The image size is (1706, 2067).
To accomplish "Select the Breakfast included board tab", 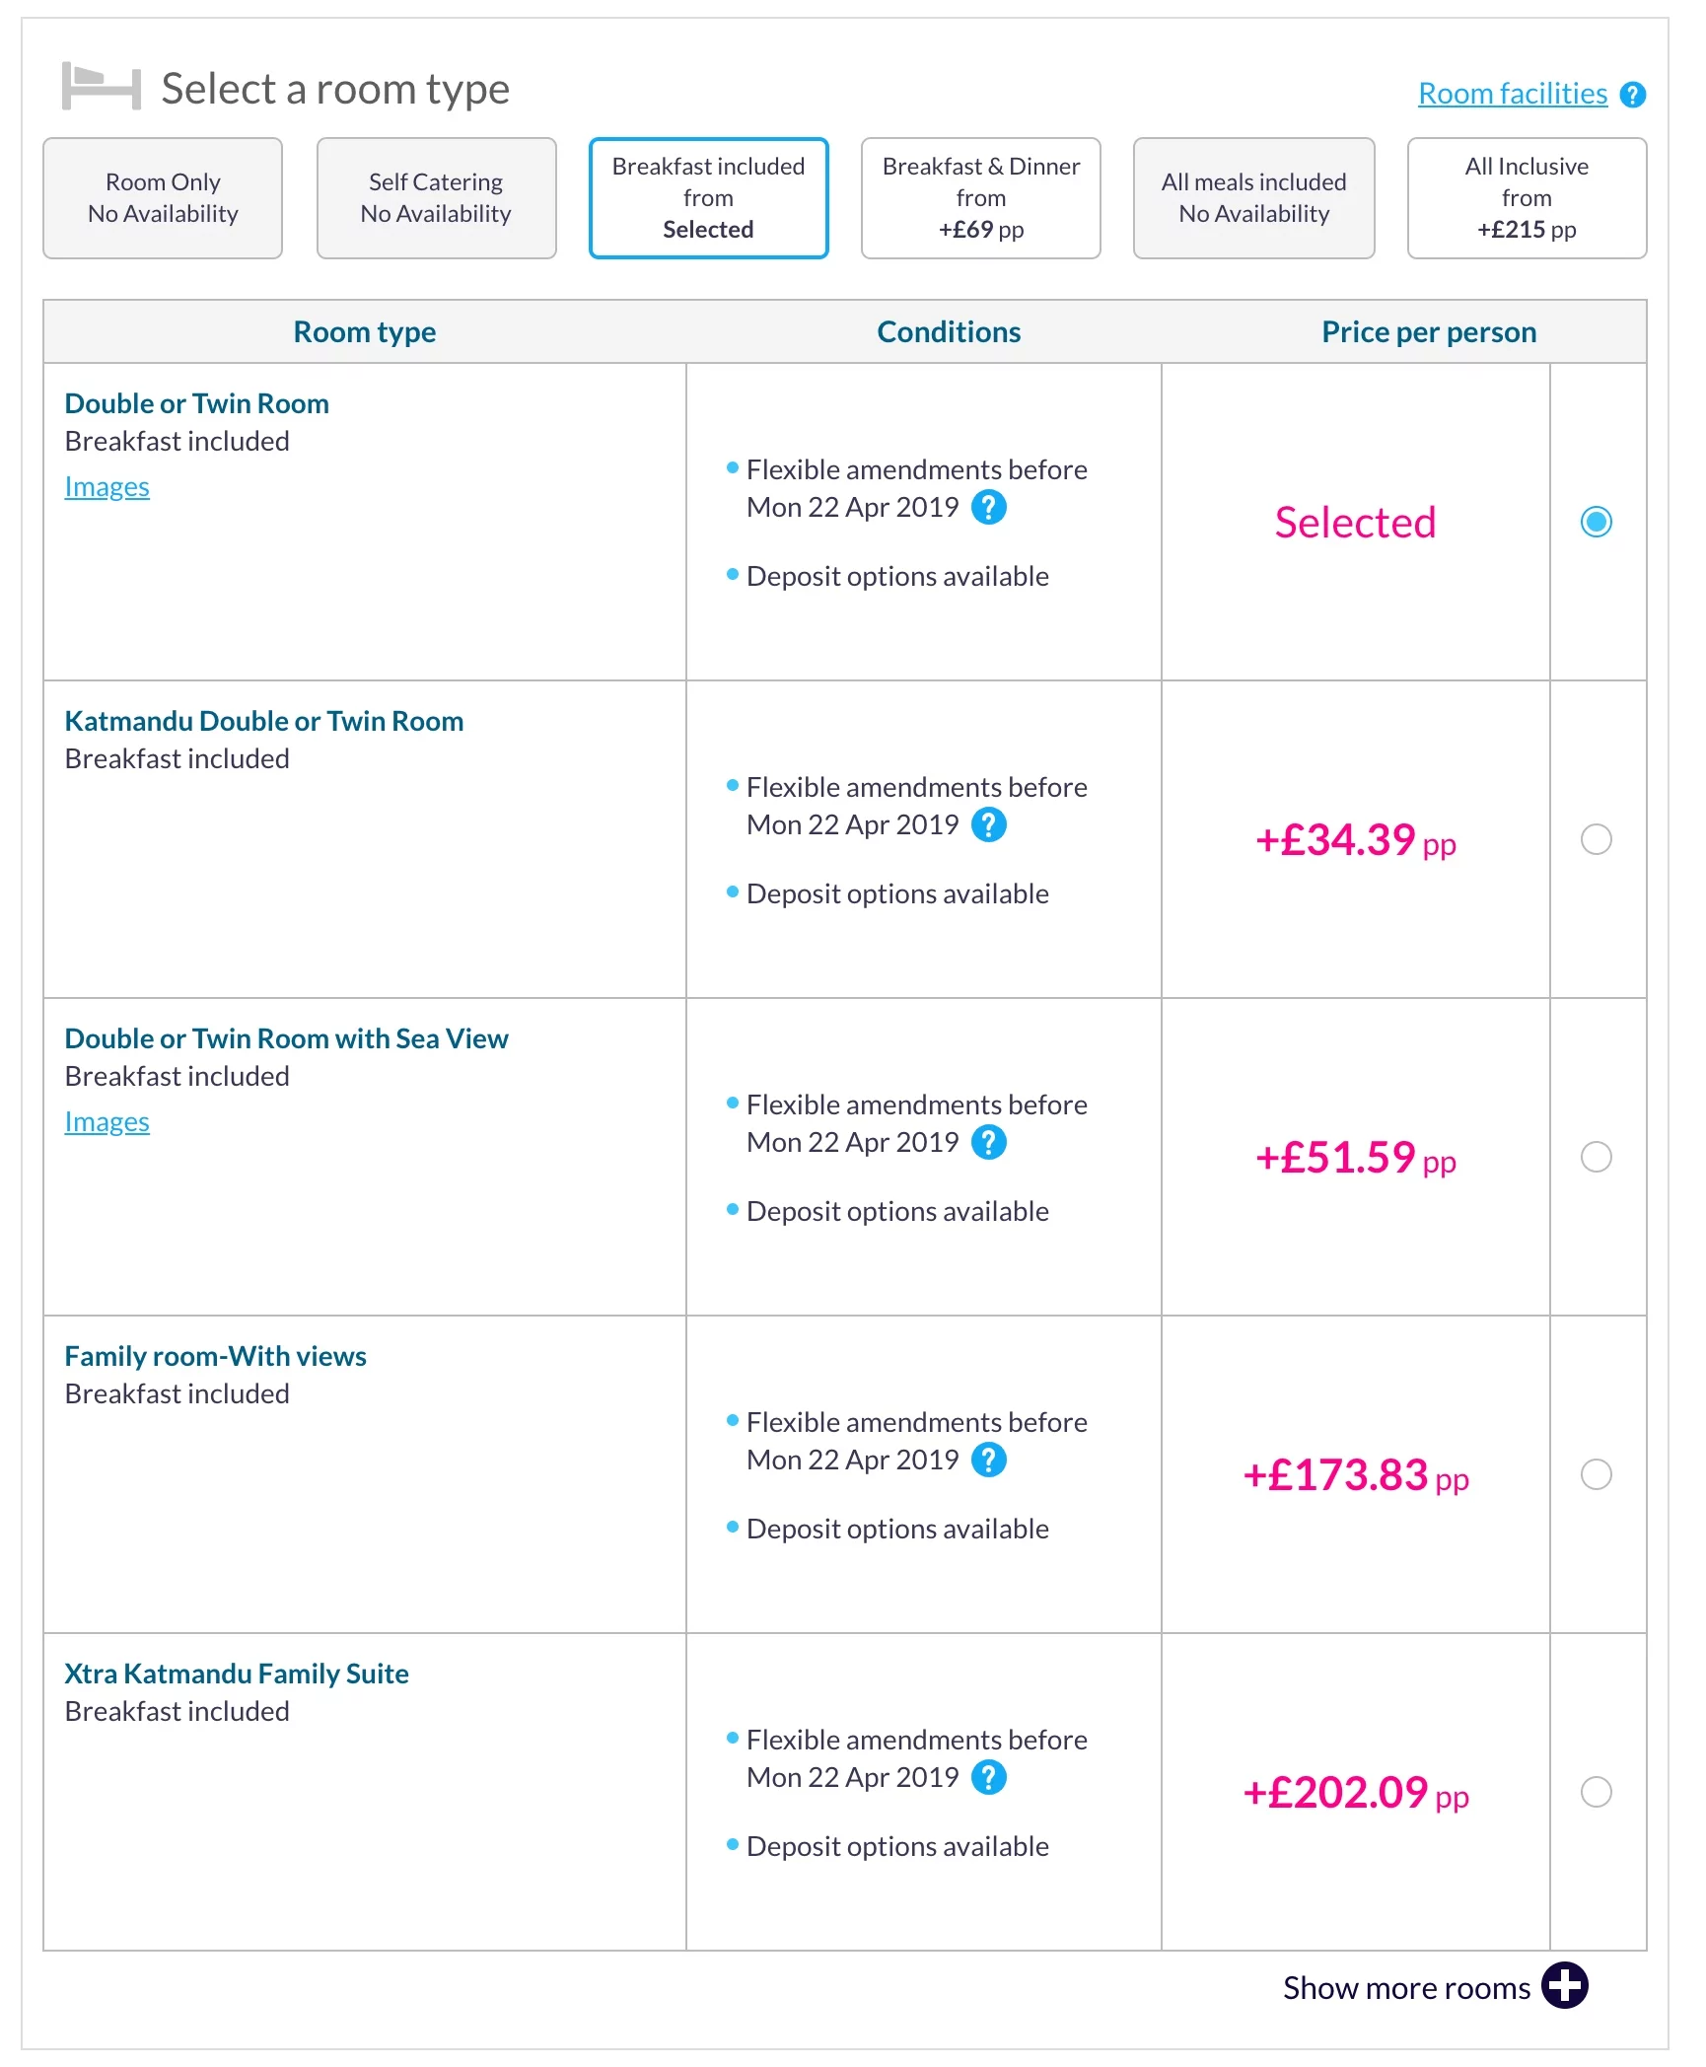I will click(708, 198).
